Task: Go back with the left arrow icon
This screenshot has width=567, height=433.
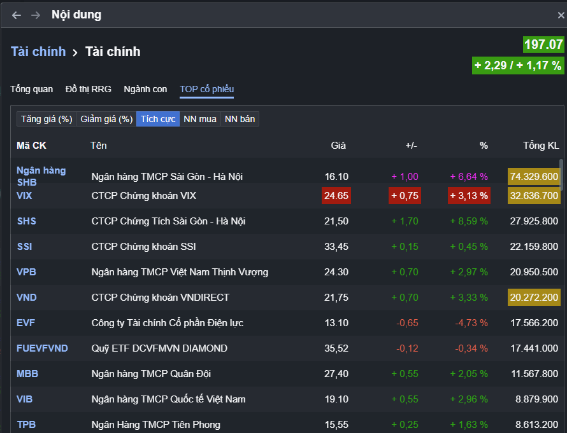Action: tap(17, 15)
